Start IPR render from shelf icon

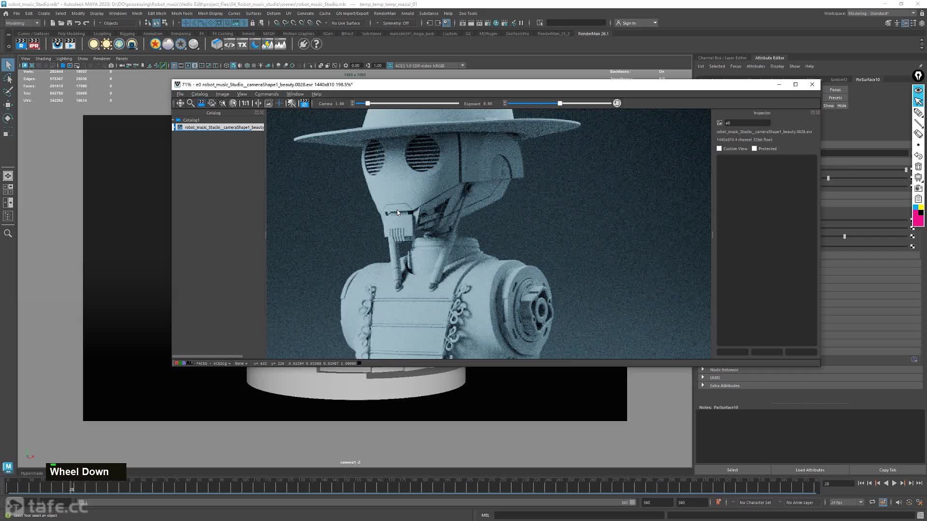coord(34,44)
